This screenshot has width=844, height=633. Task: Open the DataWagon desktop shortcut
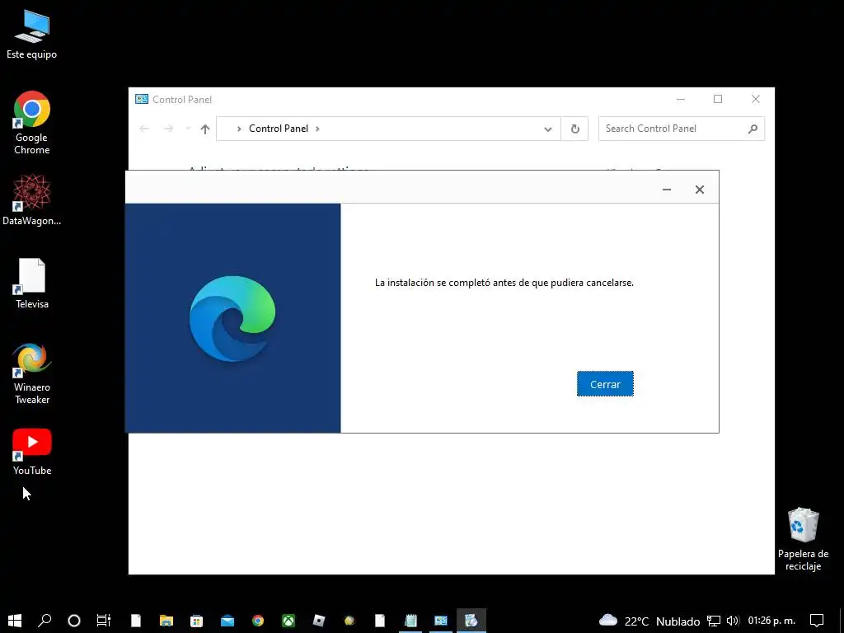[31, 199]
